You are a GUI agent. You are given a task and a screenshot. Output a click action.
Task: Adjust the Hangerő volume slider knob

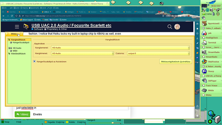(113, 123)
